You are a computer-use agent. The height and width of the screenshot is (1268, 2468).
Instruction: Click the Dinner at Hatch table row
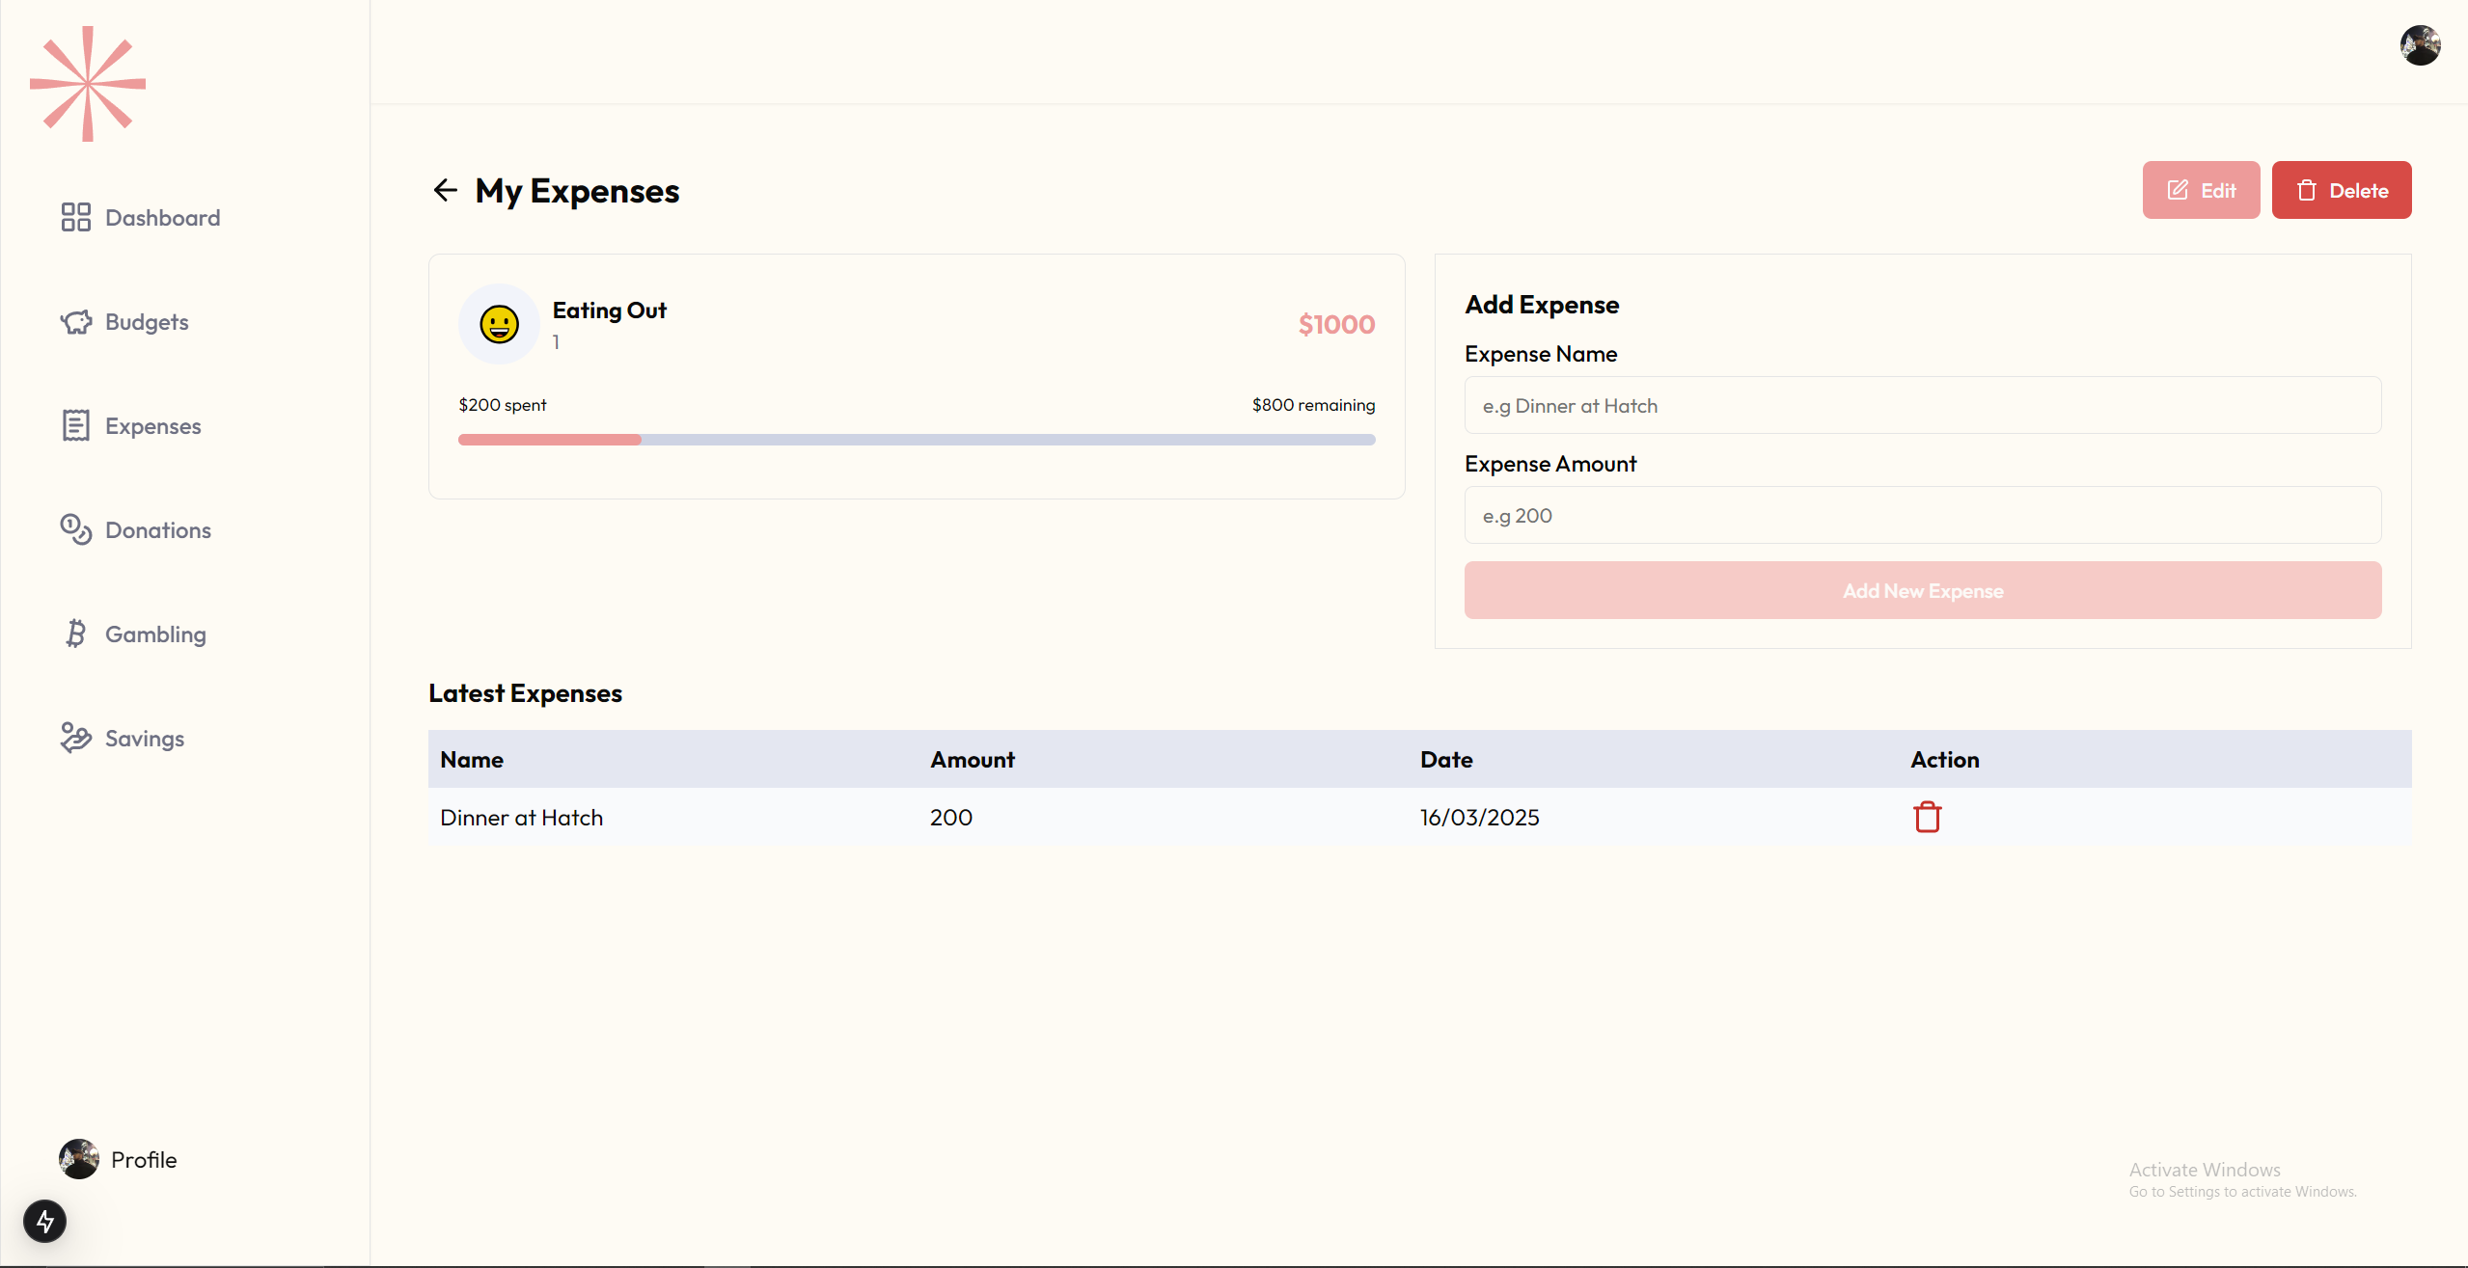(x=1158, y=818)
